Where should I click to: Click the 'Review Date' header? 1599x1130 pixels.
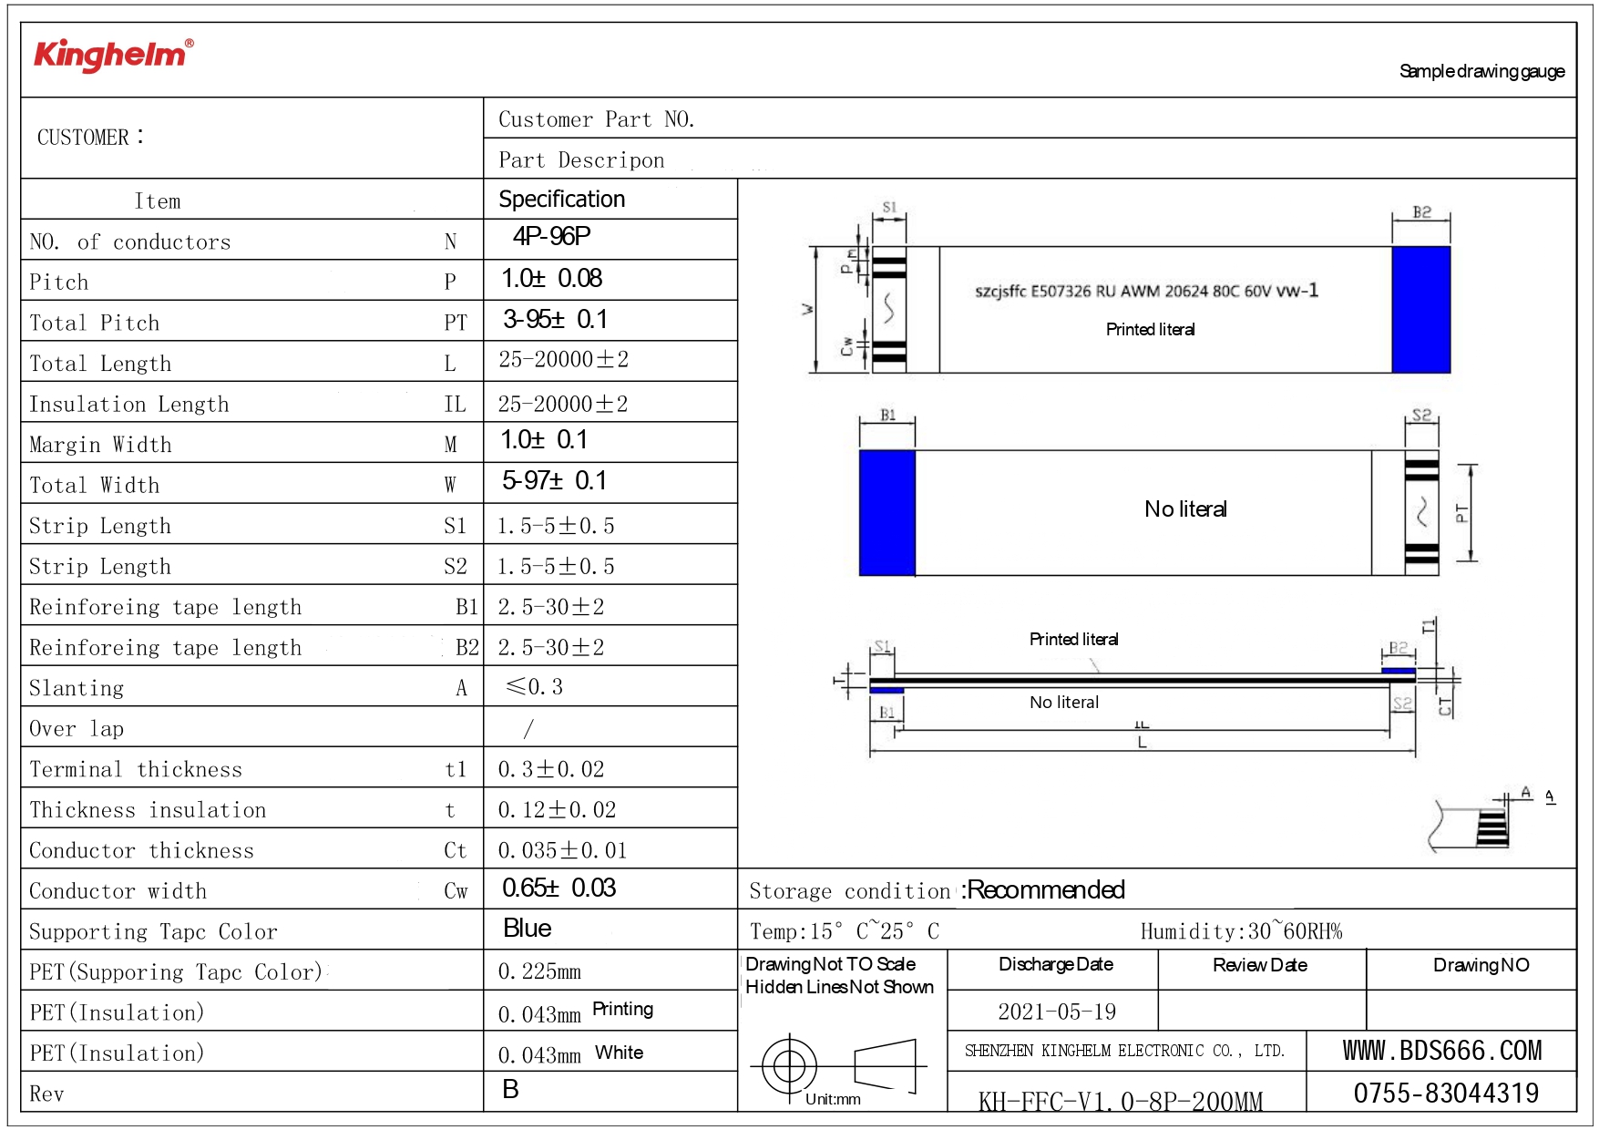(x=1260, y=965)
